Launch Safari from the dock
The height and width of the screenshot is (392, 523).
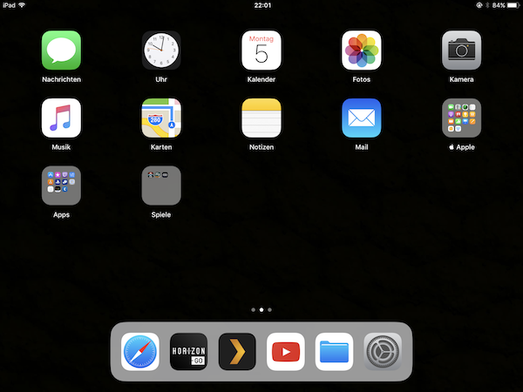tap(140, 352)
